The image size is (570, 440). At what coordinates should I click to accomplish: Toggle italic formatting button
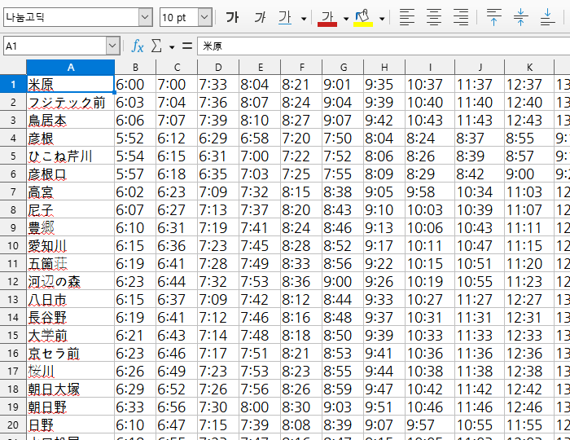coord(260,17)
